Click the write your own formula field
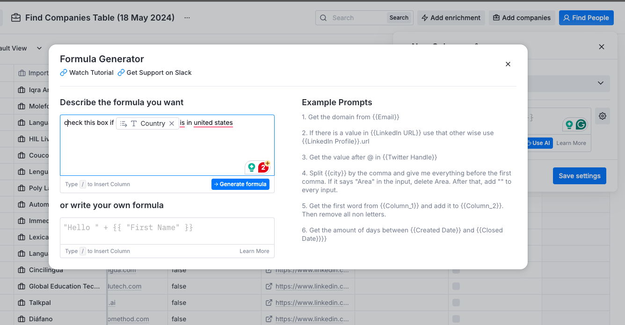625x325 pixels. 167,228
